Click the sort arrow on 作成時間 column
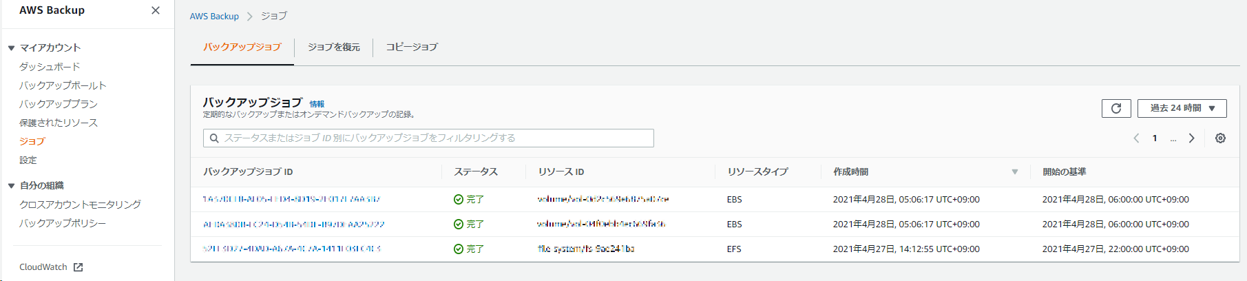Viewport: 1247px width, 281px height. (1014, 172)
